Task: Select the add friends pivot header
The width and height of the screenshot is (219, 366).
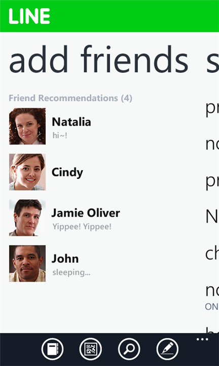Action: click(x=98, y=59)
